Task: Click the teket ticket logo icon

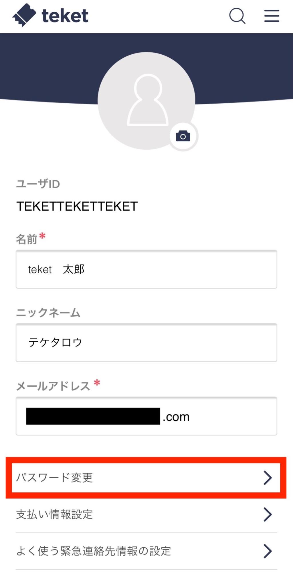Action: click(24, 15)
